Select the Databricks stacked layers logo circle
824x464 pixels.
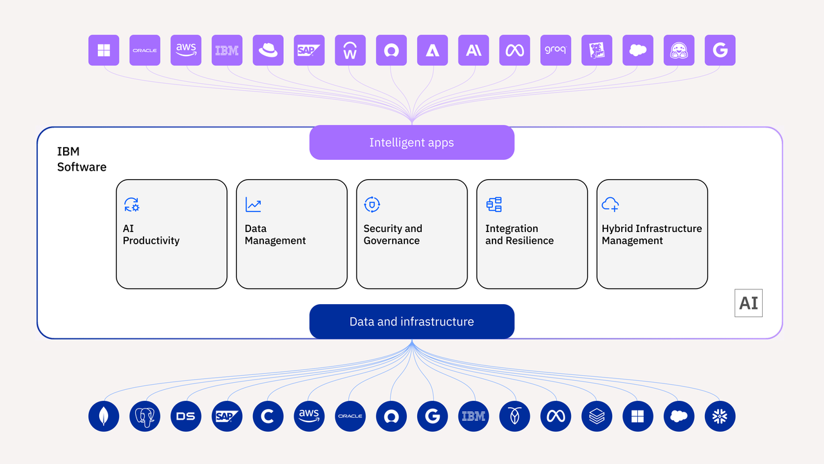[x=597, y=416]
